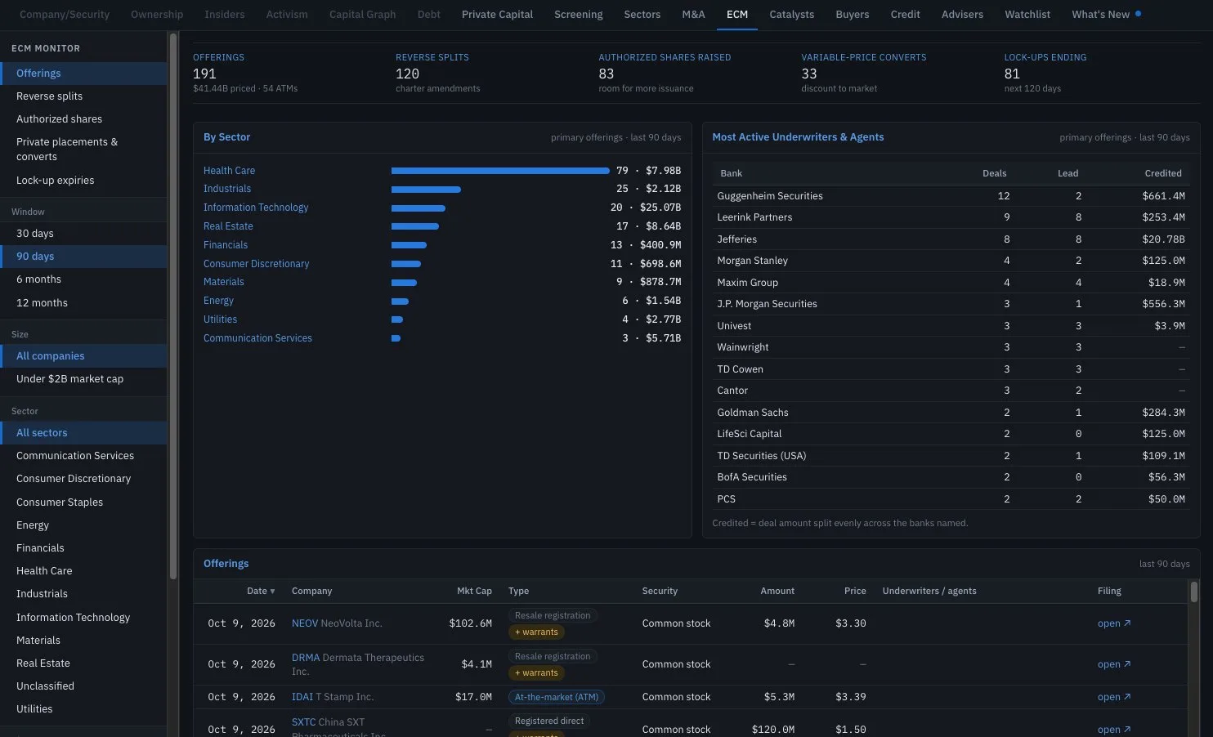Viewport: 1213px width, 737px height.
Task: Set the window to 6 months
Action: pos(83,279)
